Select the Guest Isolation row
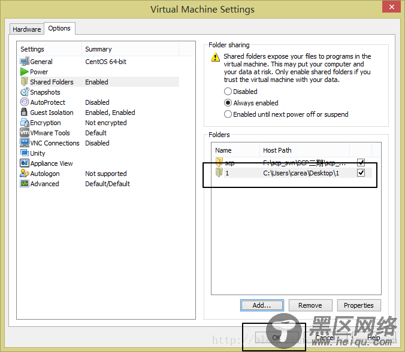Screen dimensions: 405x352 tap(99, 113)
